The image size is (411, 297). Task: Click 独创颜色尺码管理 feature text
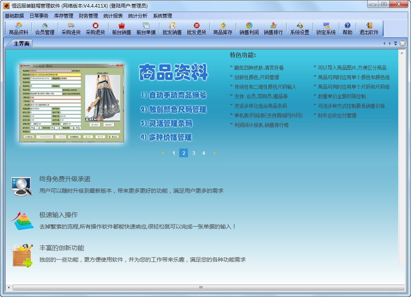174,109
